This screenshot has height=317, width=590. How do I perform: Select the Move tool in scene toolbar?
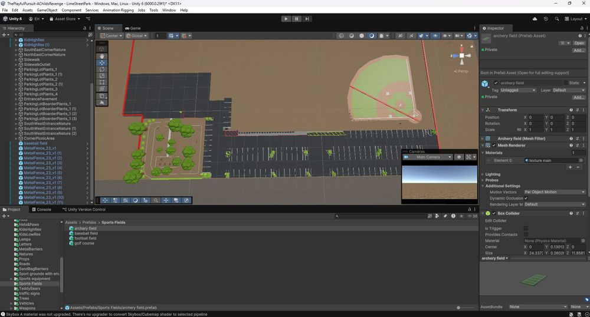pyautogui.click(x=102, y=62)
